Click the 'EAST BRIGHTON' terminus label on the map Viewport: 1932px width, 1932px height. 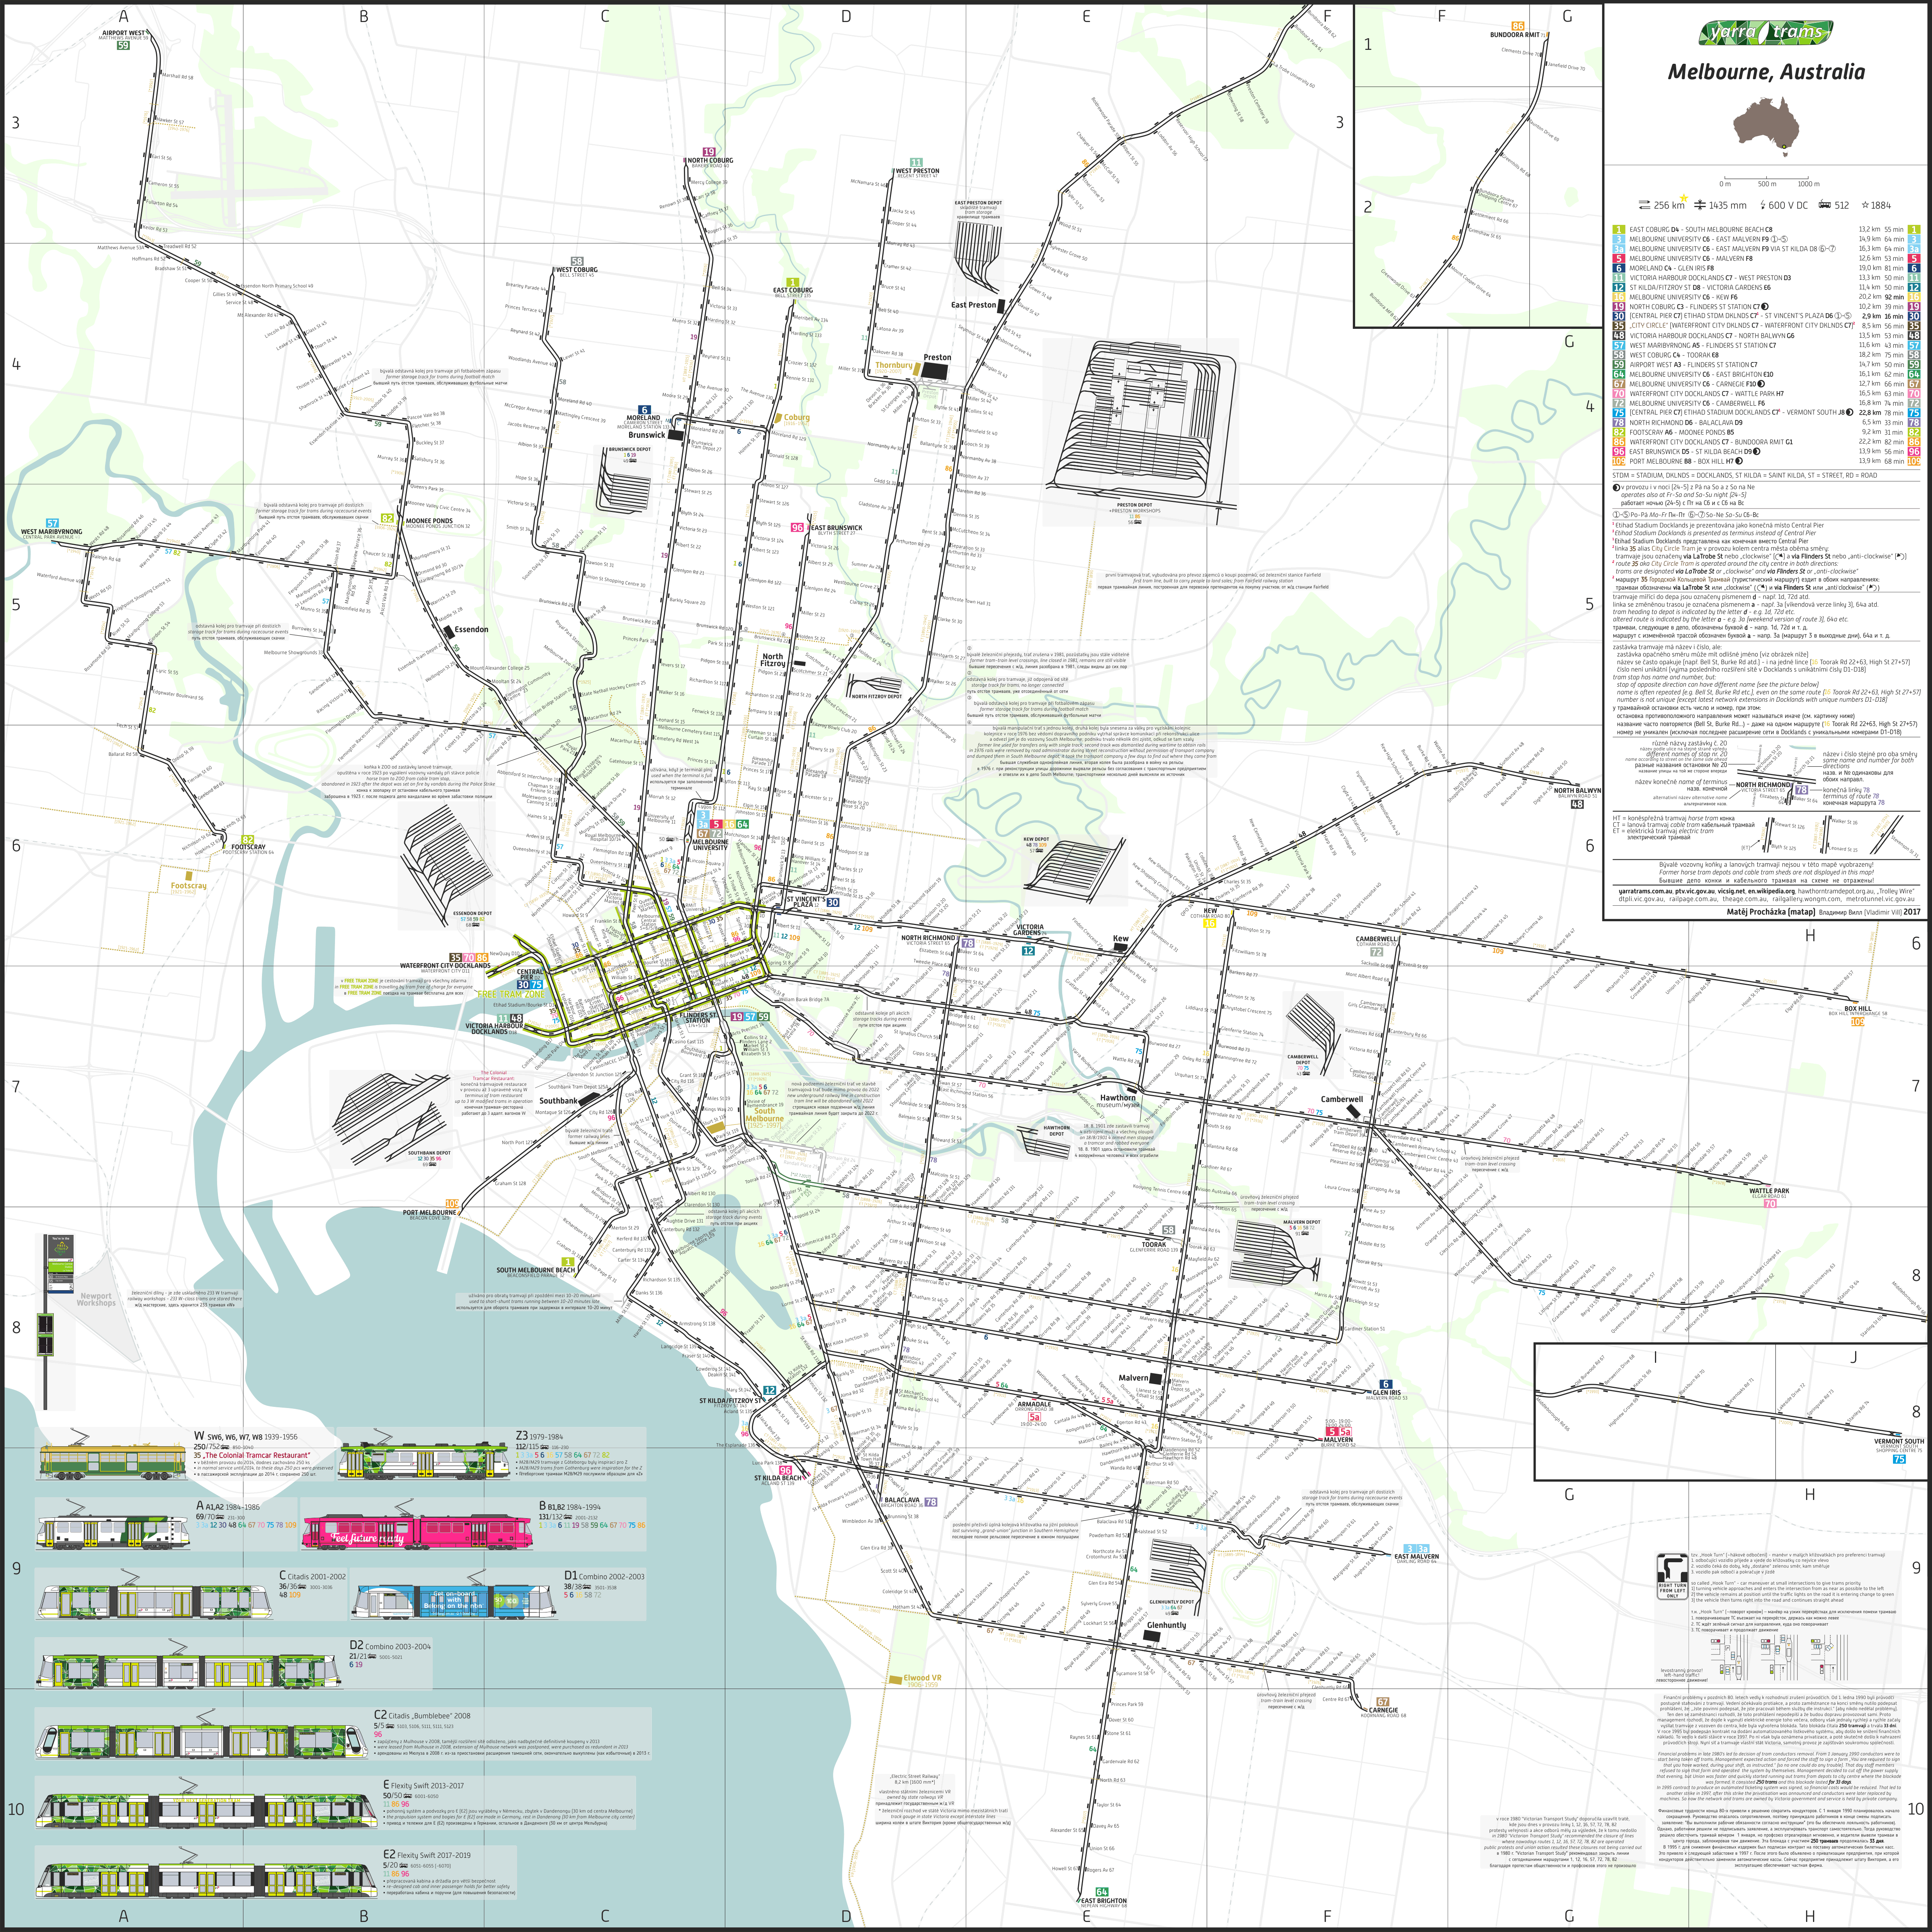click(x=1103, y=1901)
